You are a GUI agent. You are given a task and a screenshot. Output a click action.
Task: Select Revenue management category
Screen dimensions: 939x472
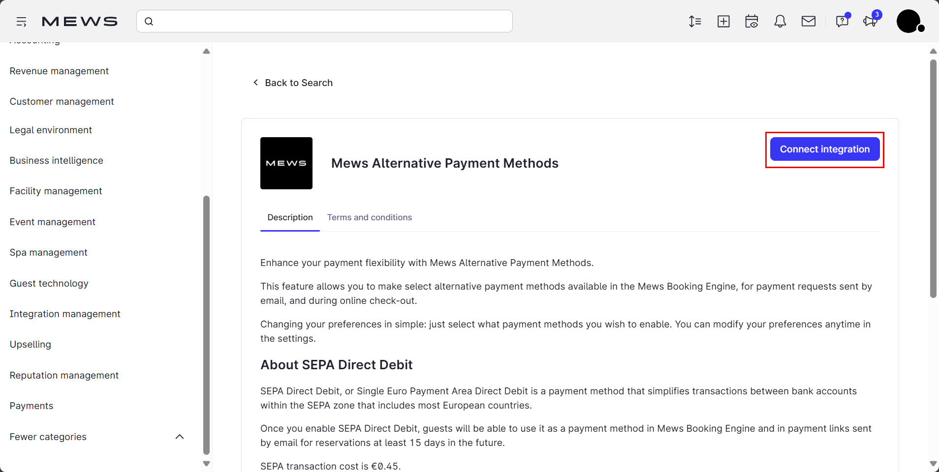[x=59, y=71]
